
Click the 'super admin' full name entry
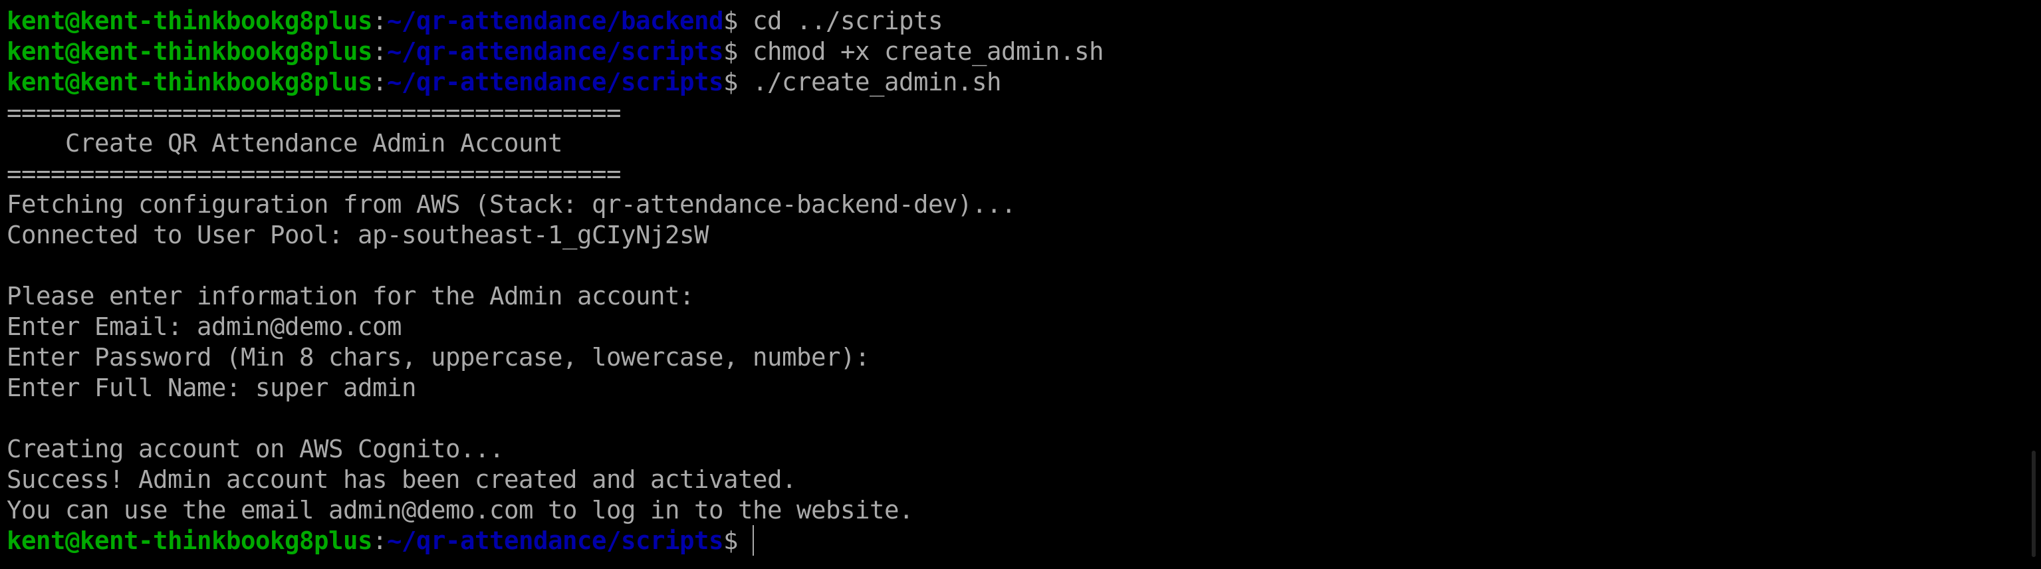[336, 388]
